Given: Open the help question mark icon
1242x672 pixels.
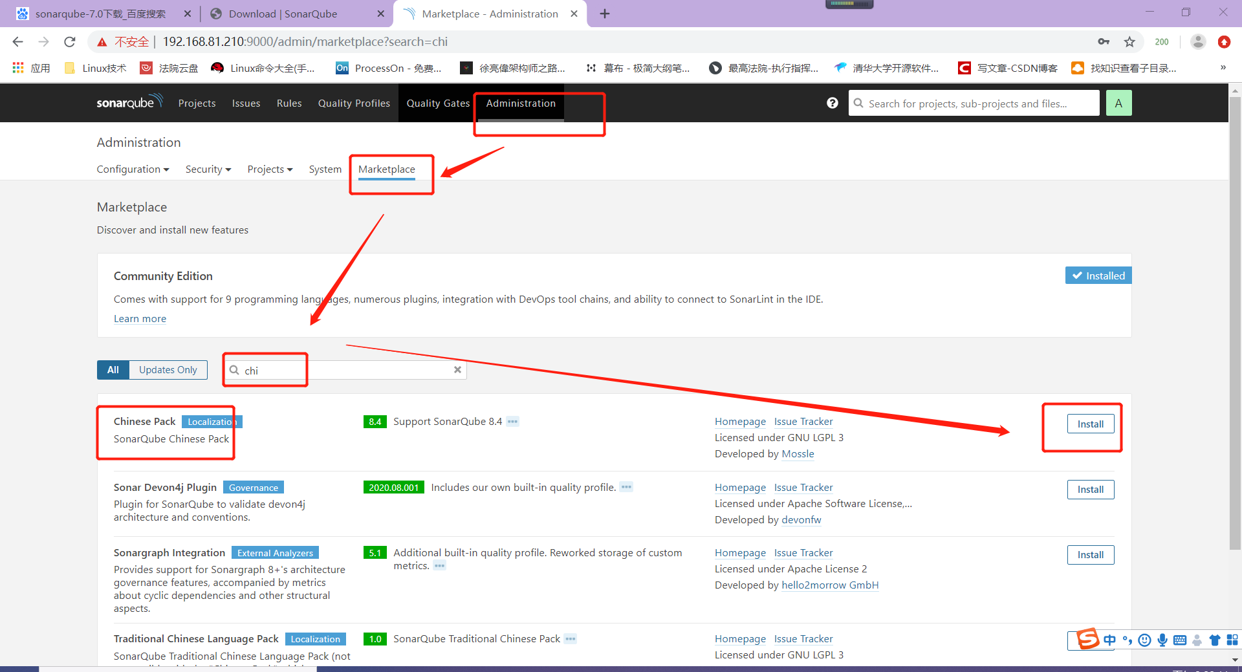Looking at the screenshot, I should pyautogui.click(x=833, y=103).
